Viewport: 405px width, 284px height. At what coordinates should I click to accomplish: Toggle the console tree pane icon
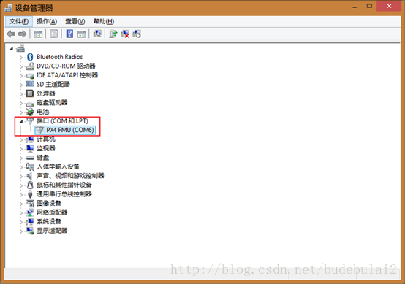point(38,34)
